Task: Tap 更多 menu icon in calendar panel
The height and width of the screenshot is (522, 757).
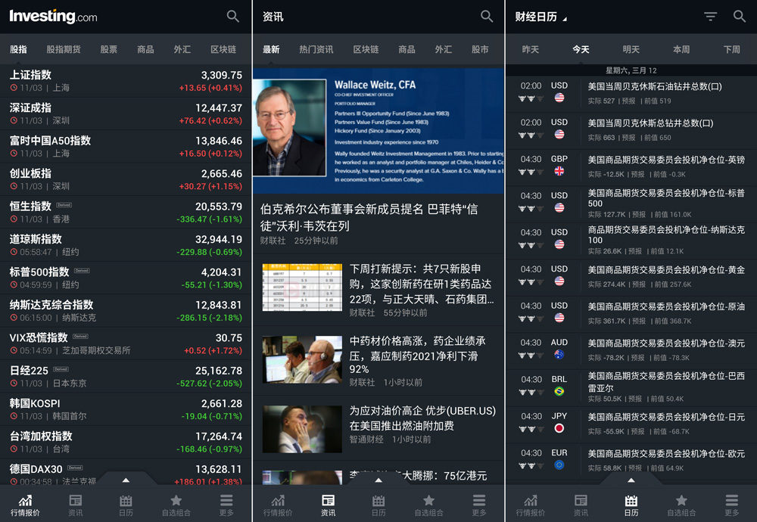Action: tap(732, 505)
